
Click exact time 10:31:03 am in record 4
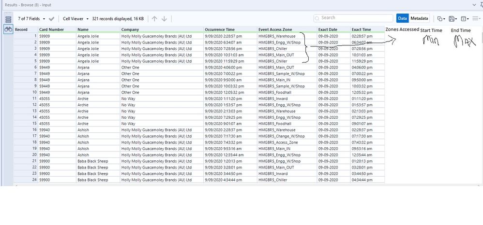[x=367, y=55]
